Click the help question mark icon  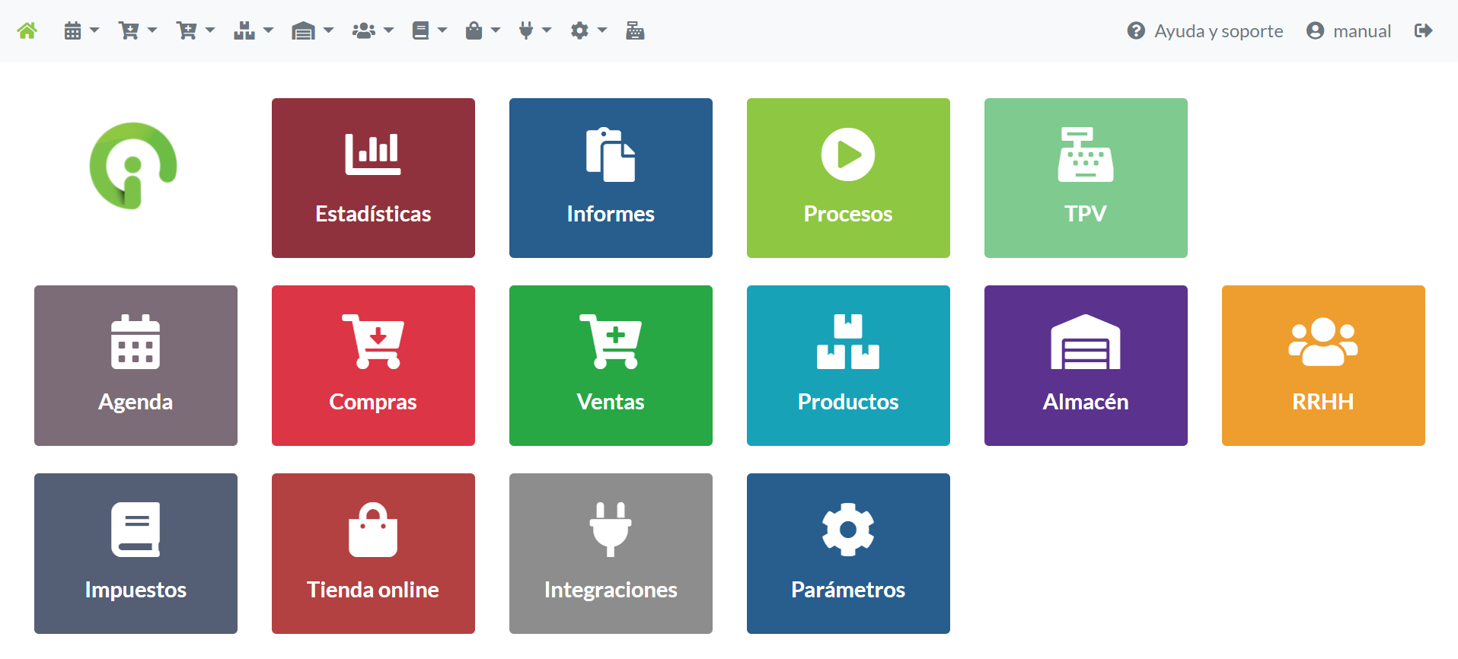pos(1136,30)
